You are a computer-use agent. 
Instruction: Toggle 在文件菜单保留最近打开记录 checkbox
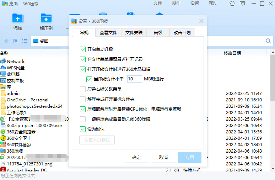[82, 59]
